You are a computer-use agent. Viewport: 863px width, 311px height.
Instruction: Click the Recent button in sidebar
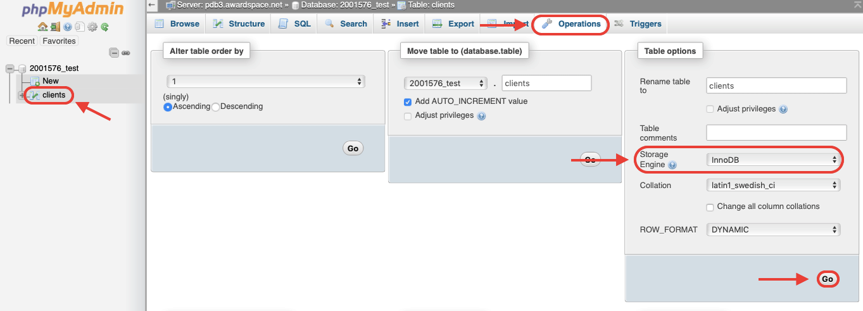[22, 41]
